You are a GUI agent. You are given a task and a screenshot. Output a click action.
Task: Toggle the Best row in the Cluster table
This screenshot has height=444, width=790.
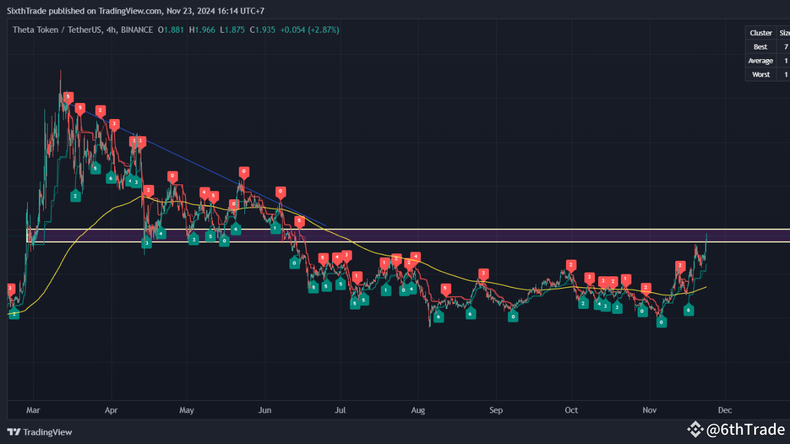[760, 46]
